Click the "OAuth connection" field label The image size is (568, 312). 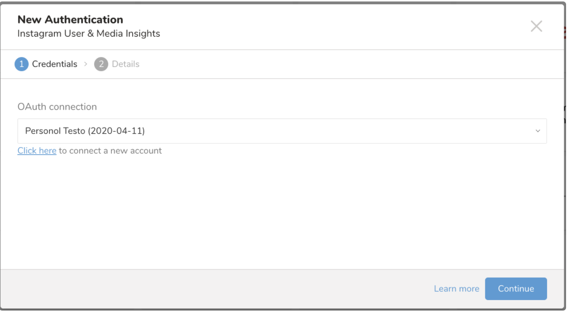[x=57, y=107]
